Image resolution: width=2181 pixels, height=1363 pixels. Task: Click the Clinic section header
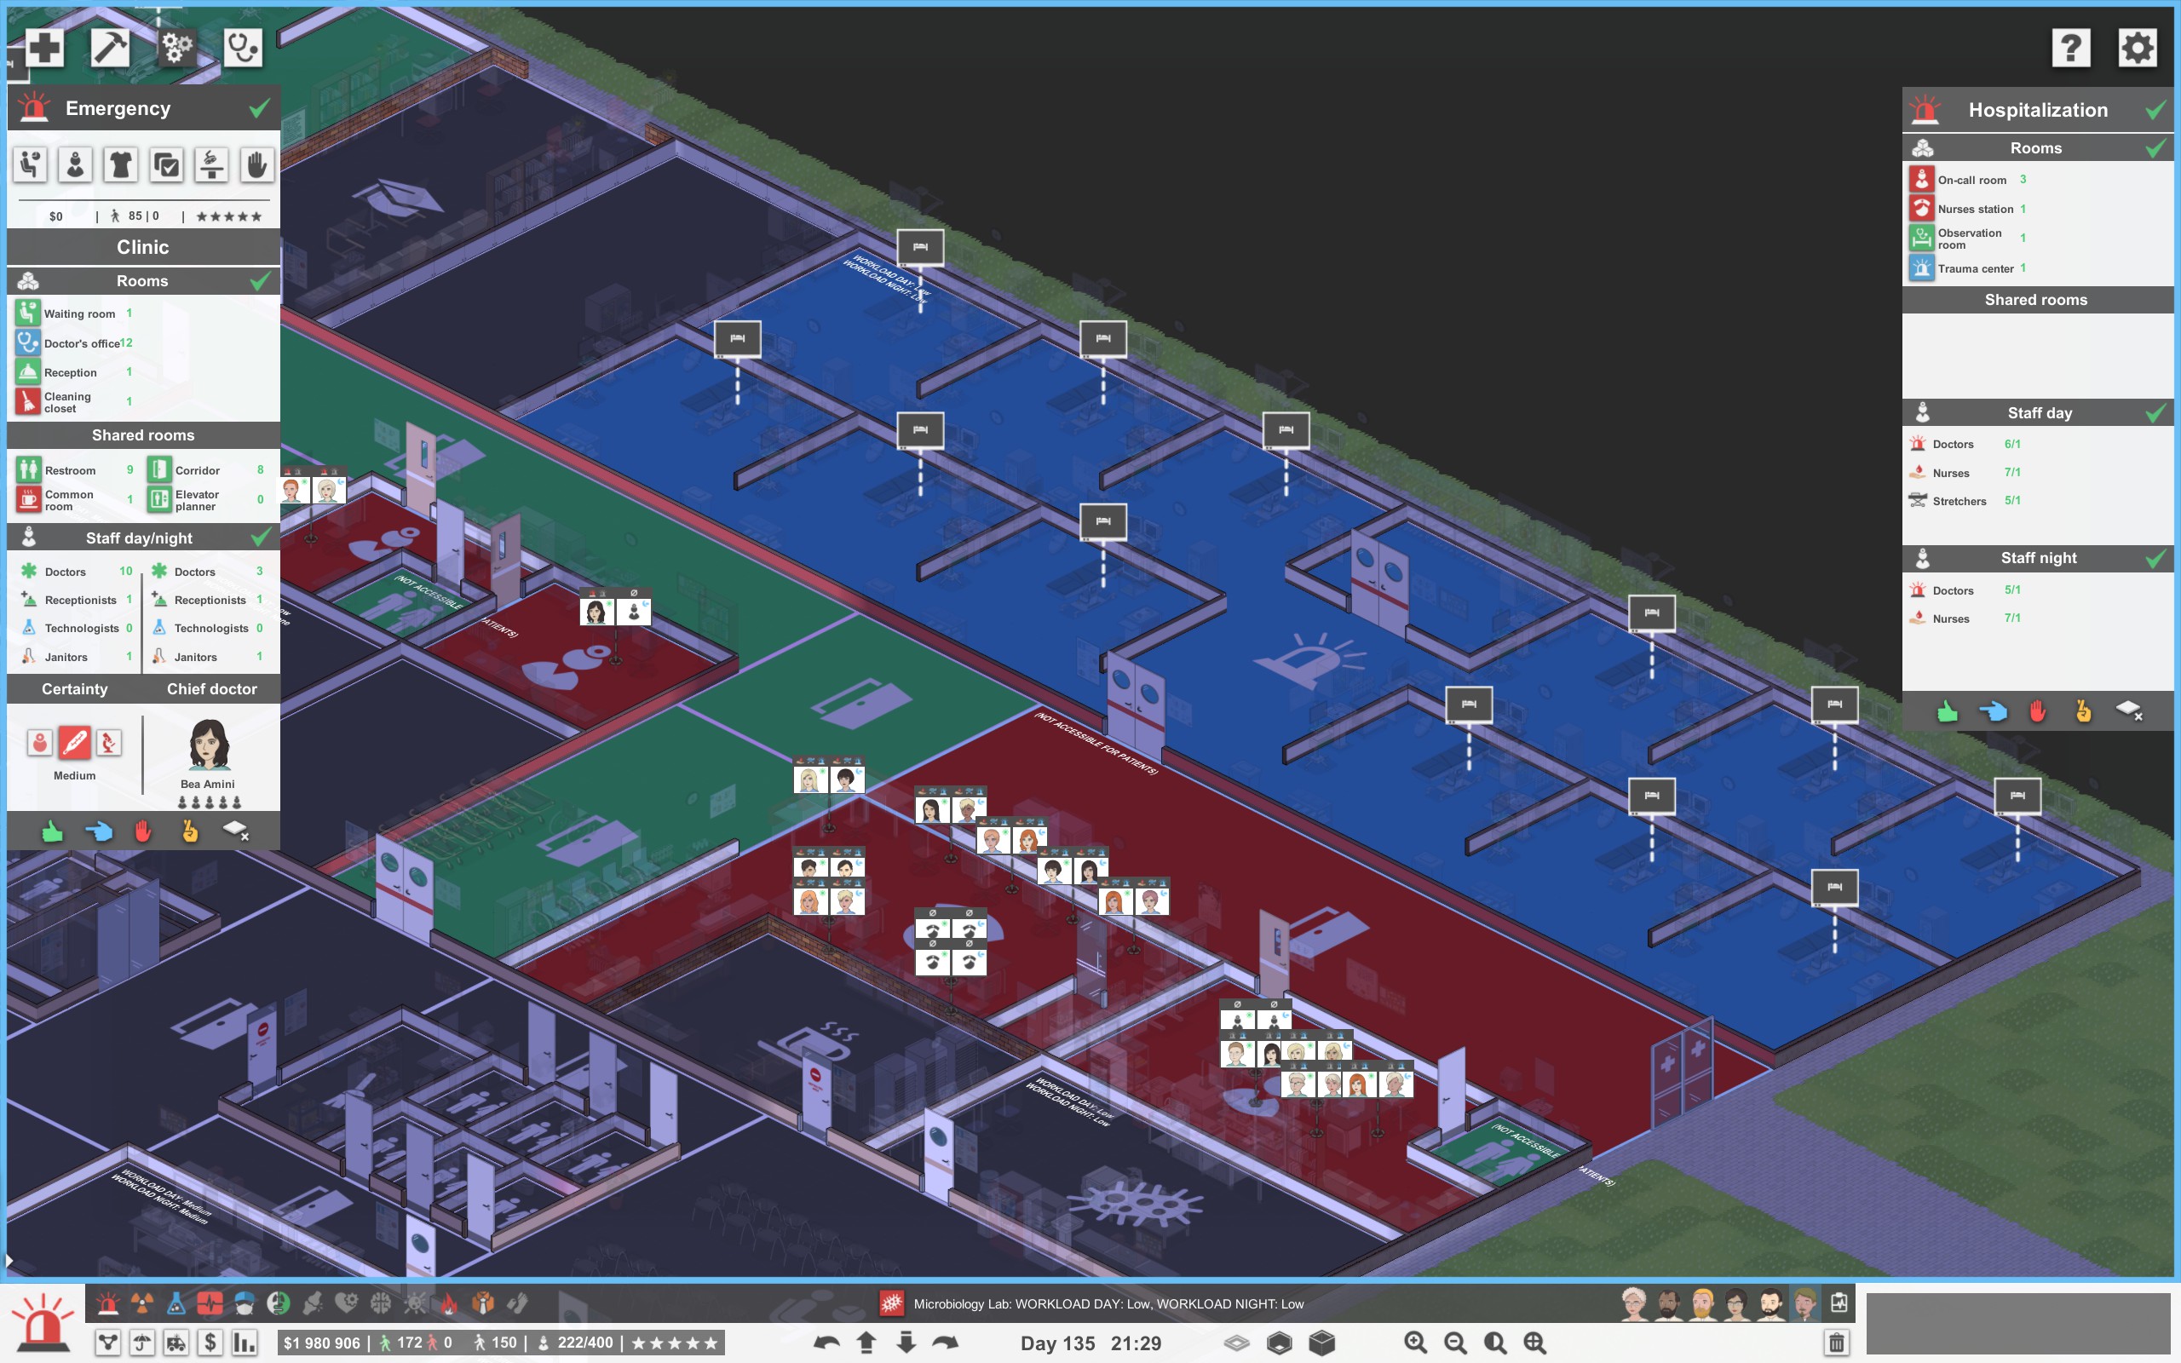(x=143, y=247)
